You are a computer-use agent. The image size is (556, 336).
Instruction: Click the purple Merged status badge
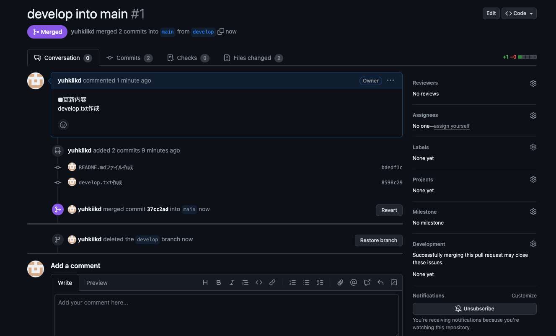(x=47, y=32)
